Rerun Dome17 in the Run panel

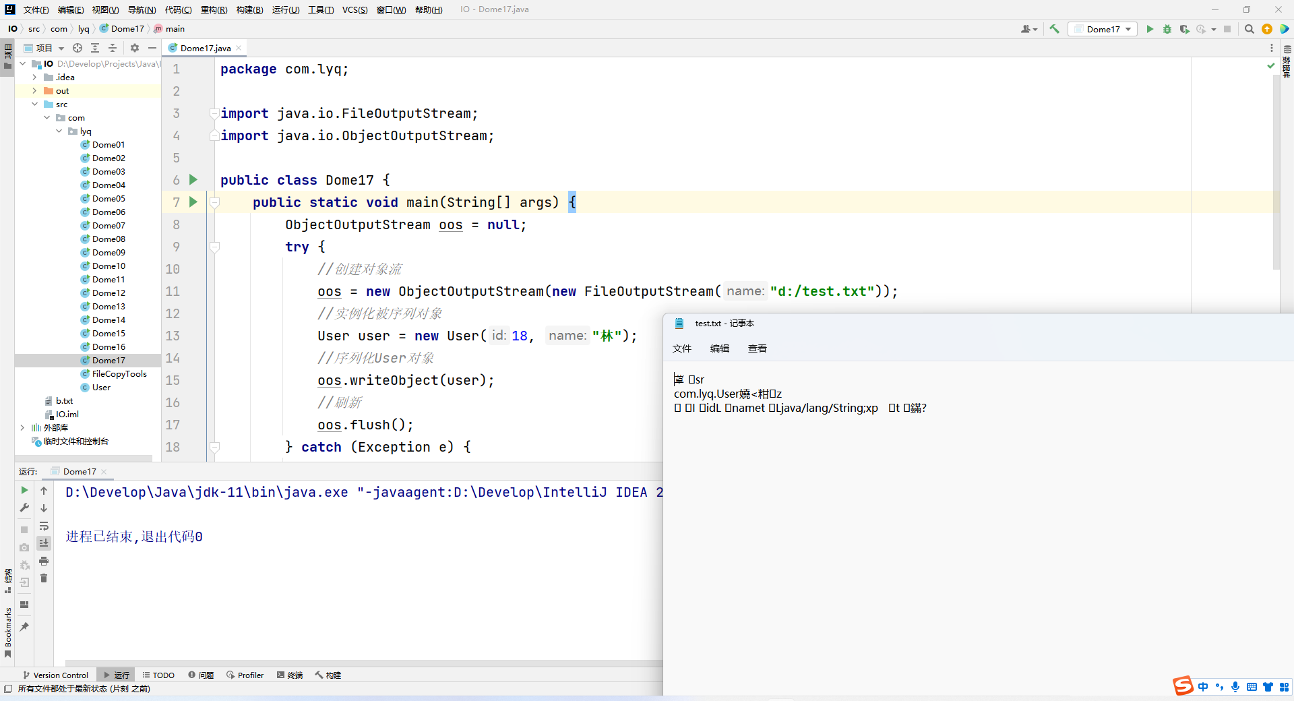[24, 491]
